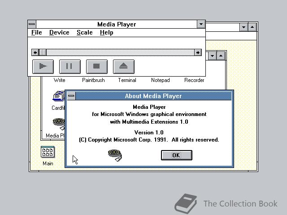Open the Scale menu in Media Player

[85, 33]
